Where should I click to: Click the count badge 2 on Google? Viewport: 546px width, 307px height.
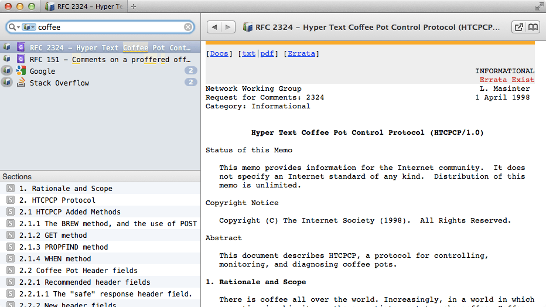(x=190, y=71)
